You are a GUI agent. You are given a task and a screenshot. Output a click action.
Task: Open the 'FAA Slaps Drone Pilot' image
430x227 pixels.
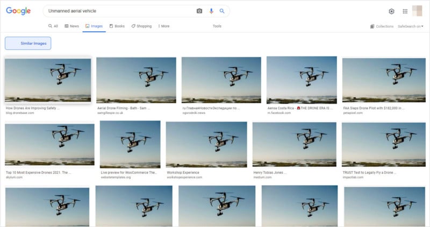384,80
